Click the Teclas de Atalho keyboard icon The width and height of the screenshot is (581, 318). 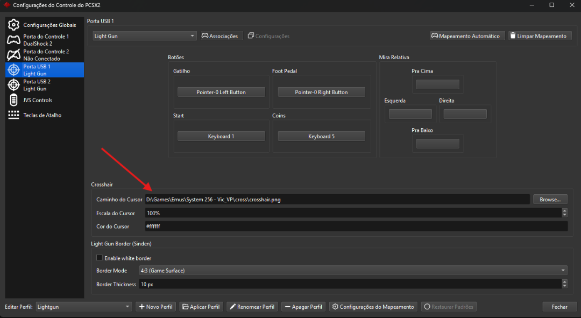click(13, 115)
